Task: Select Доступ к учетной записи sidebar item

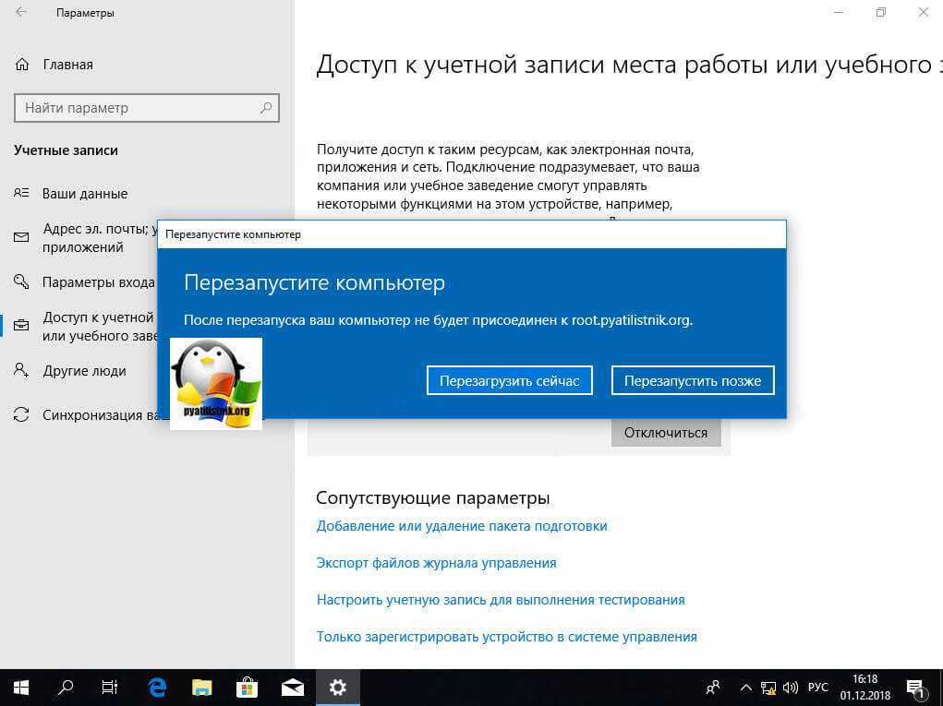Action: [x=99, y=327]
